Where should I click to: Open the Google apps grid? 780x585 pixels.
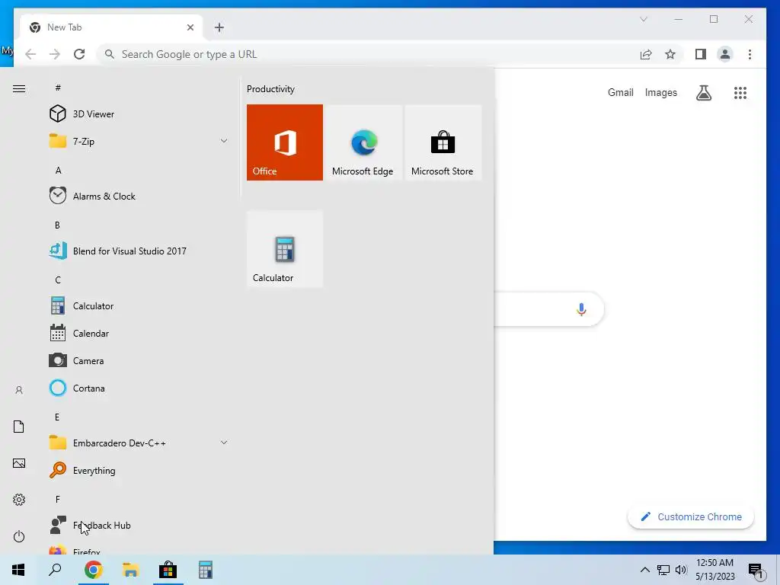tap(740, 92)
